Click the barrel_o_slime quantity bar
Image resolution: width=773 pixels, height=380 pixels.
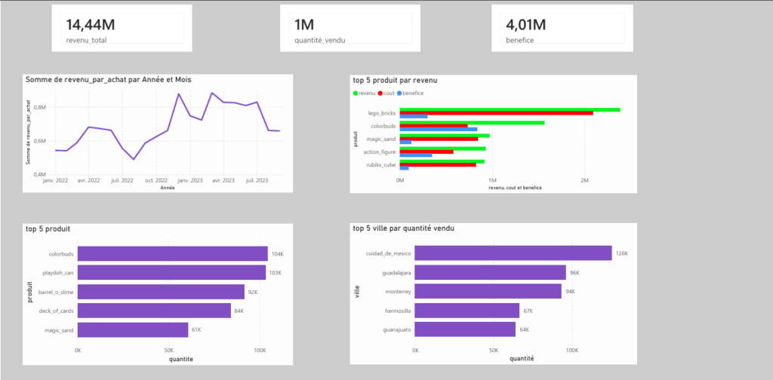coord(162,292)
